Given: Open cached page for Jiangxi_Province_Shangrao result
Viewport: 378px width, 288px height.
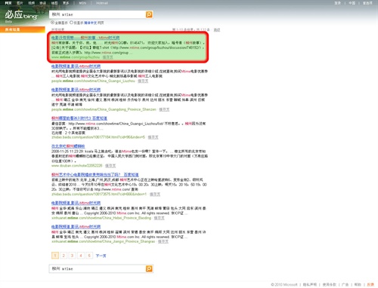Looking at the screenshot, I should (x=163, y=241).
